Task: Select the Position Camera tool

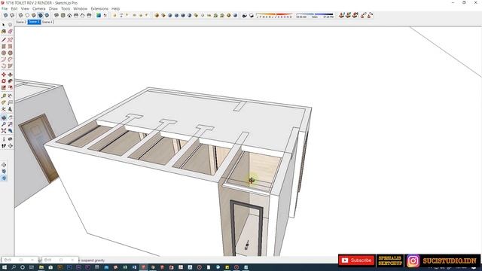Action: coord(4,139)
